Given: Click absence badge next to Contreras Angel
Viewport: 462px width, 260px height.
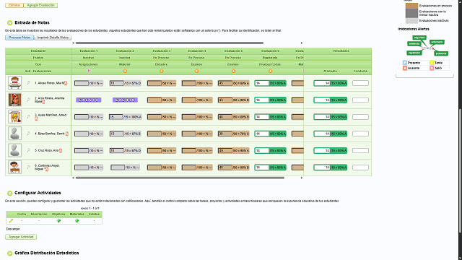Looking at the screenshot, I should click(x=46, y=169).
